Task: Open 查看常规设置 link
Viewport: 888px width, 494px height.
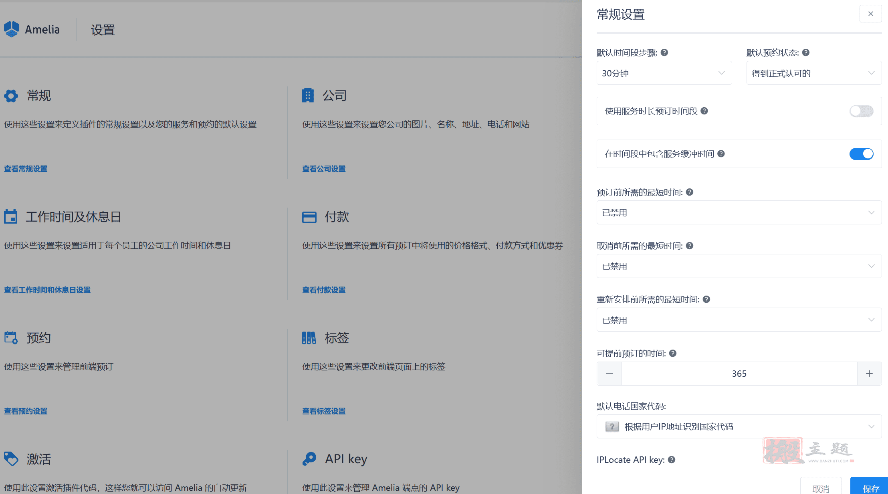Action: click(26, 169)
